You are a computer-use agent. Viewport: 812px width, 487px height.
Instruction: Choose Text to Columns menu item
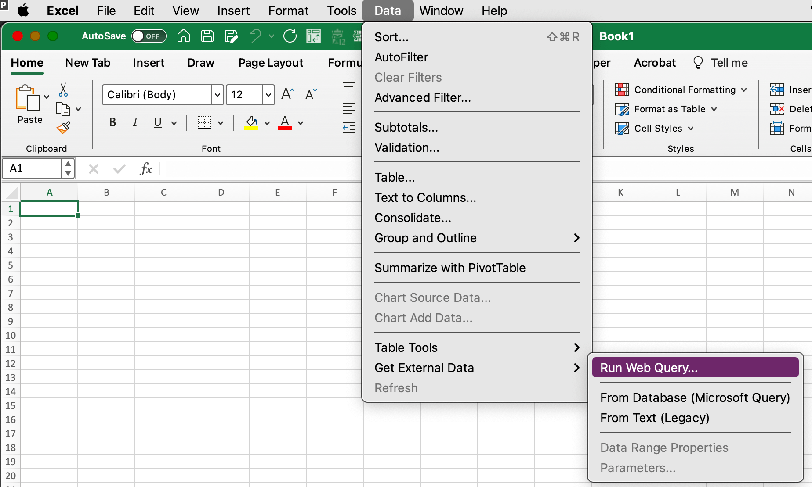pos(477,197)
